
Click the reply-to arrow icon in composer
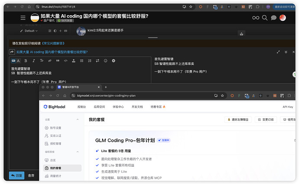pos(12,52)
